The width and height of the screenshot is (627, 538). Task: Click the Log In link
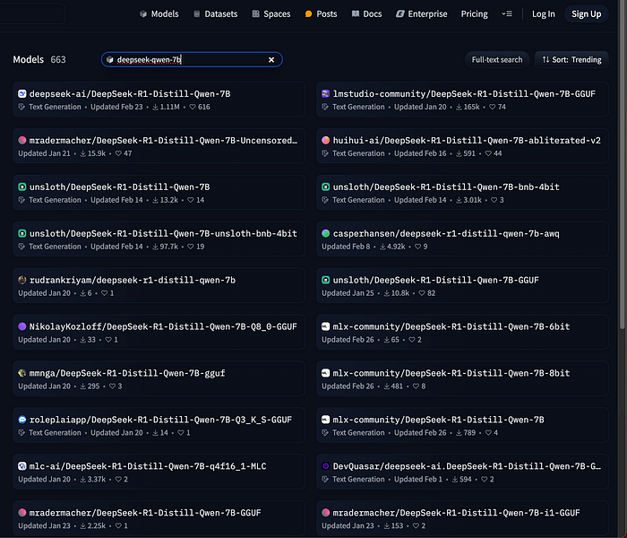(x=544, y=14)
